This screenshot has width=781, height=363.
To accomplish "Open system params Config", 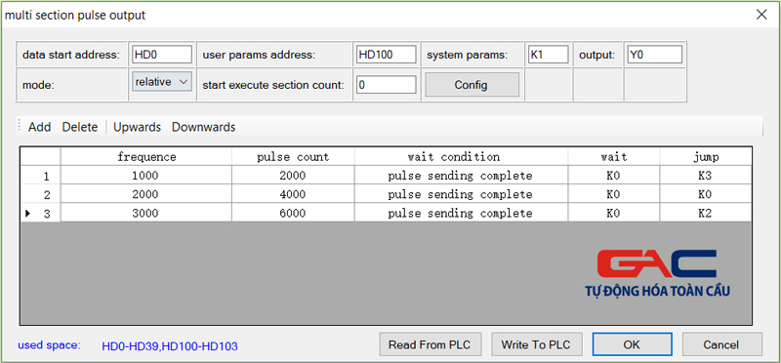I will tap(472, 85).
